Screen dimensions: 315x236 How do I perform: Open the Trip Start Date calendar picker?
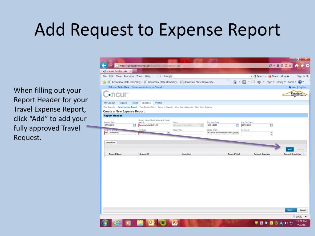[x=237, y=125]
